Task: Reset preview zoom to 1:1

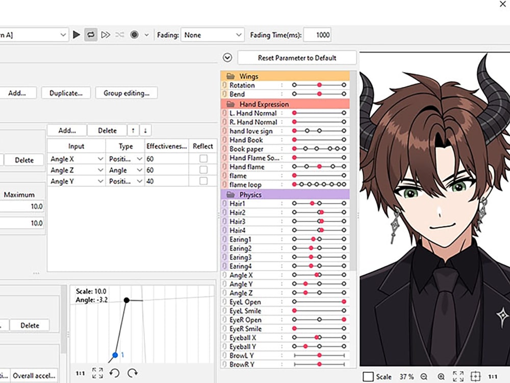Action: pyautogui.click(x=493, y=376)
